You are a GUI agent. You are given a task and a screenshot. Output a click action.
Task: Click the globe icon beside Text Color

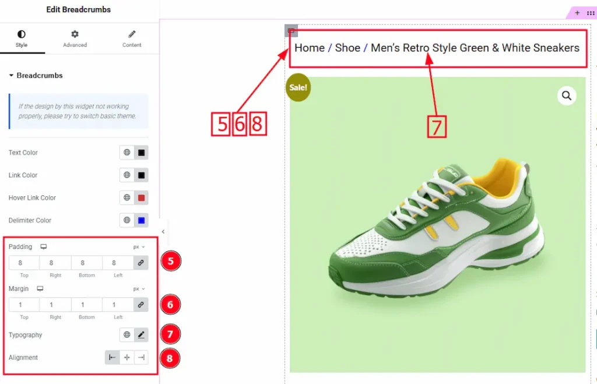pyautogui.click(x=127, y=153)
